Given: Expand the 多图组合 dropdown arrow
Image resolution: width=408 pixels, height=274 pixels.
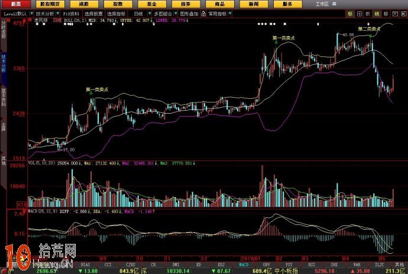Looking at the screenshot, I should [x=176, y=14].
